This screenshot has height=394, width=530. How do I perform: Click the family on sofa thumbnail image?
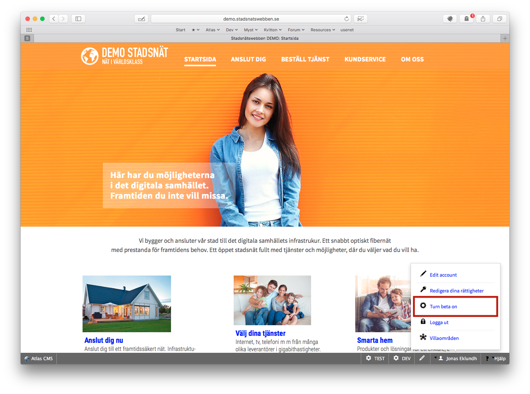point(272,300)
